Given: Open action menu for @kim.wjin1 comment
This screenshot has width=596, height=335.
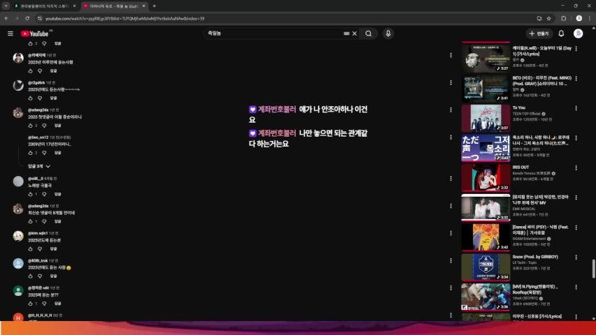Looking at the screenshot, I should click(x=451, y=233).
